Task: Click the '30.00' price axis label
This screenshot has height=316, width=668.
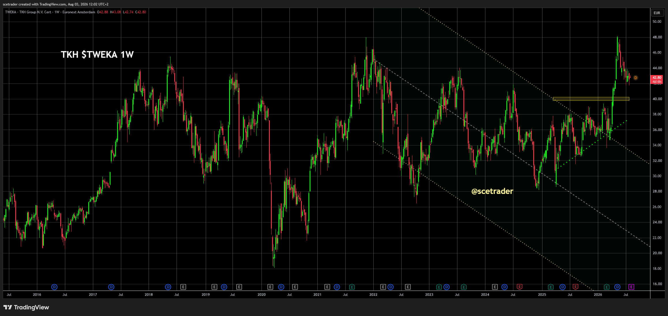Action: pyautogui.click(x=657, y=176)
